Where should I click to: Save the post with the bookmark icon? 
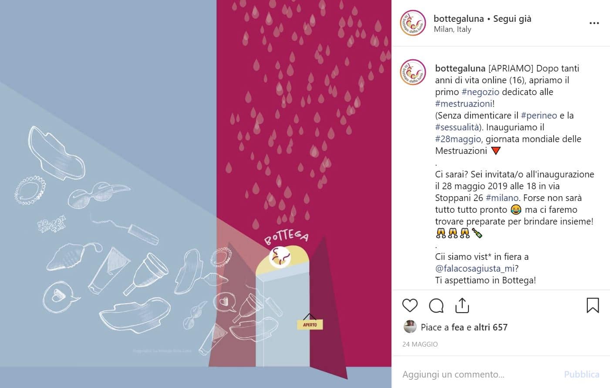pyautogui.click(x=593, y=305)
